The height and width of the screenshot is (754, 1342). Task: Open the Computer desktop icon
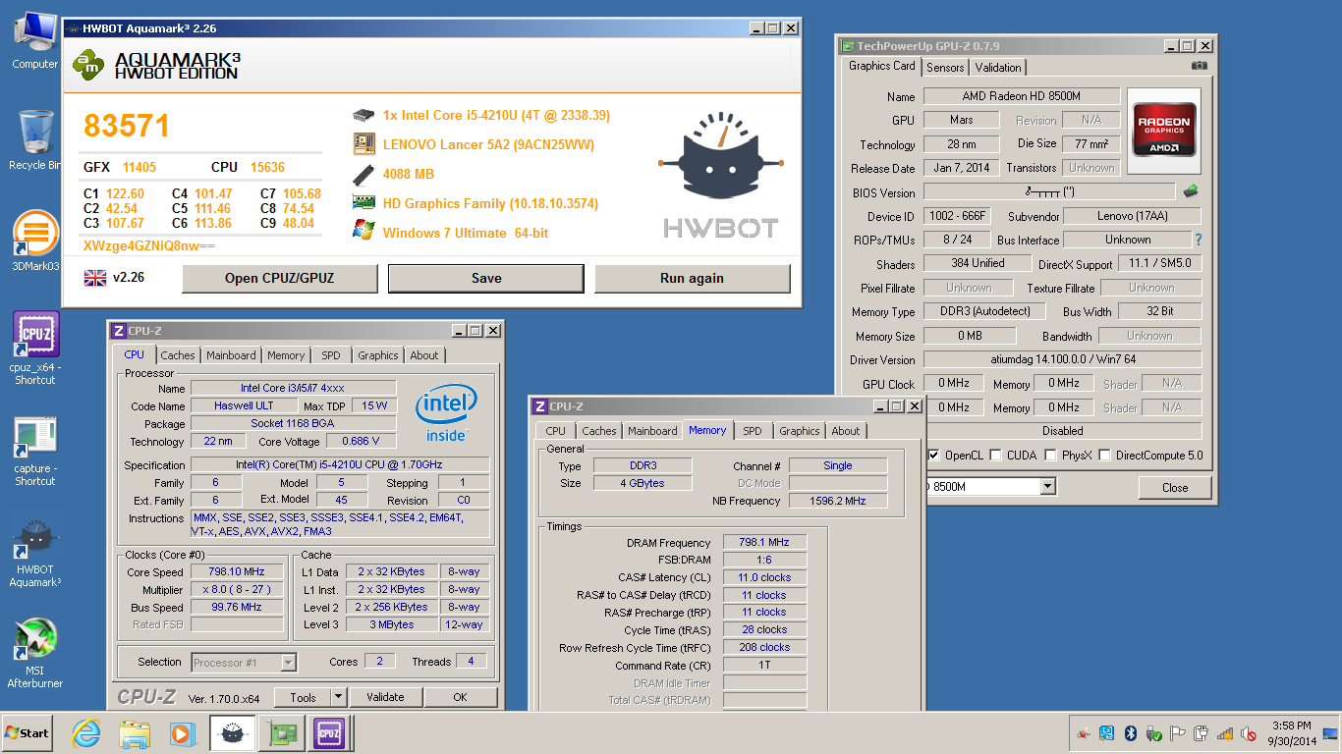coord(34,41)
